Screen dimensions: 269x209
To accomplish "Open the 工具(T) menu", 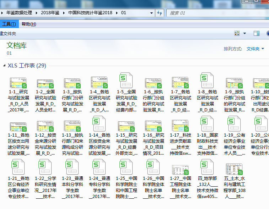I will click(9, 24).
